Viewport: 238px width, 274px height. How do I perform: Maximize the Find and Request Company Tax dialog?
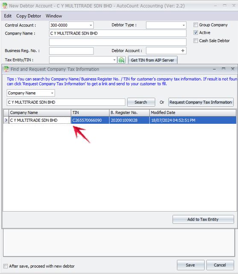[x=223, y=69]
